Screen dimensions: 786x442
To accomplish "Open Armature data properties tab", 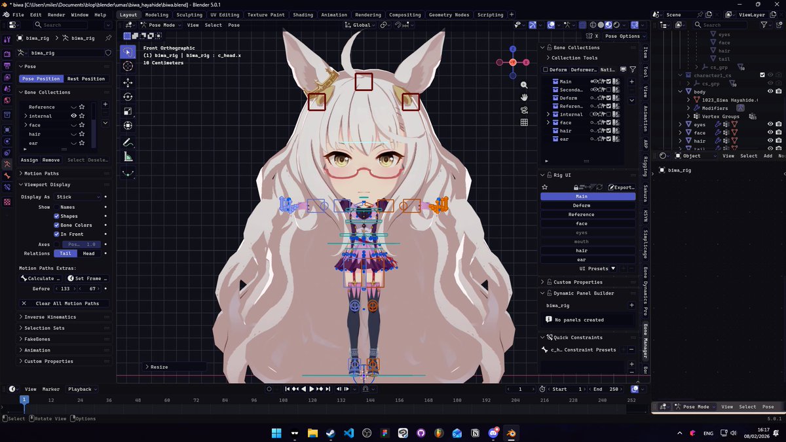I will (x=7, y=164).
